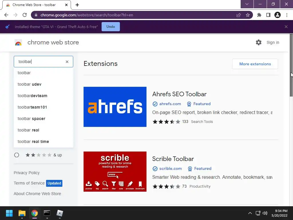Click the 'Productivity' category text
Image resolution: width=293 pixels, height=220 pixels.
(x=200, y=186)
